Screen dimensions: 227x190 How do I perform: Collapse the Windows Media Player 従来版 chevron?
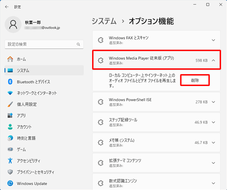(x=213, y=60)
